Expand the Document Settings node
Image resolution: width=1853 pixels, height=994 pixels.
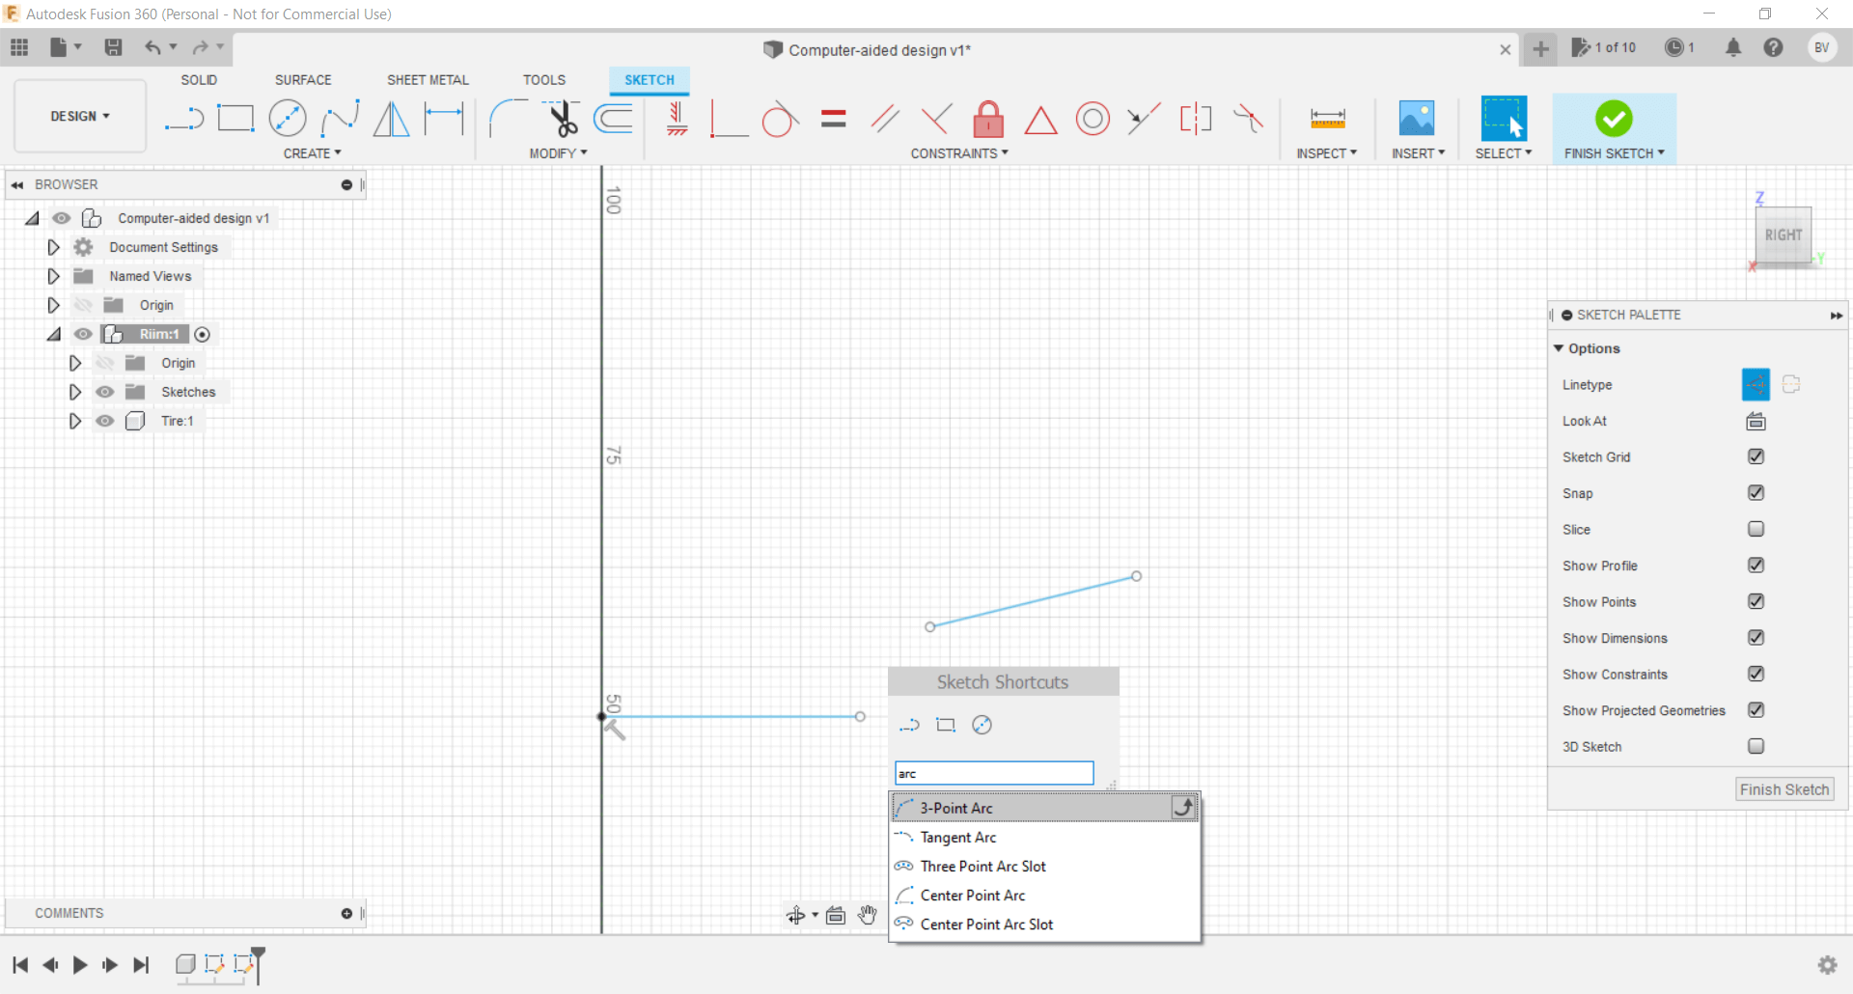click(x=53, y=247)
